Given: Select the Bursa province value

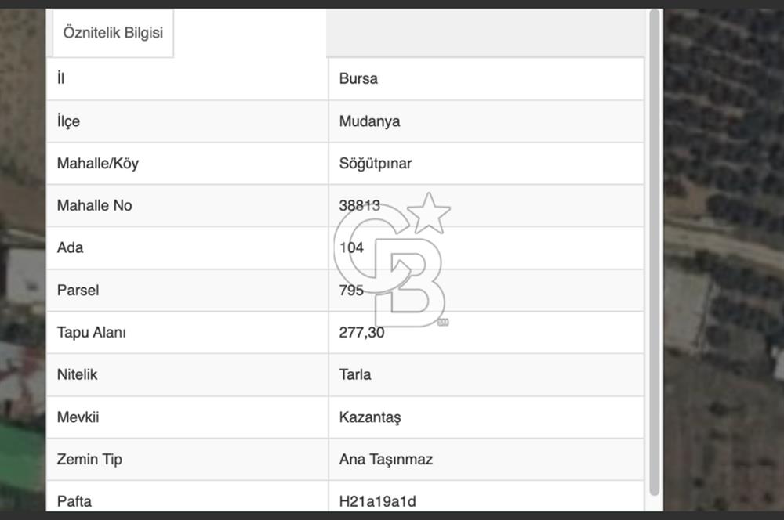Looking at the screenshot, I should click(358, 78).
